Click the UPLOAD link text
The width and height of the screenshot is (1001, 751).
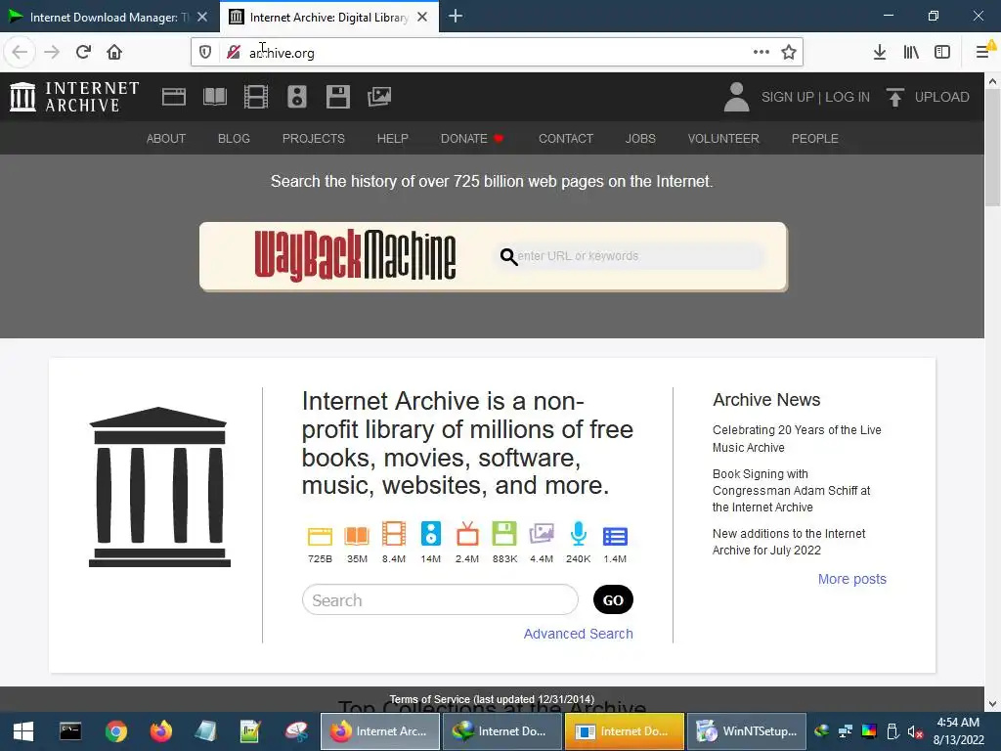[941, 97]
